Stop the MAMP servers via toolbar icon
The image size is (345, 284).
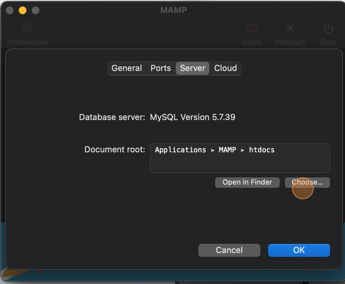pyautogui.click(x=328, y=27)
